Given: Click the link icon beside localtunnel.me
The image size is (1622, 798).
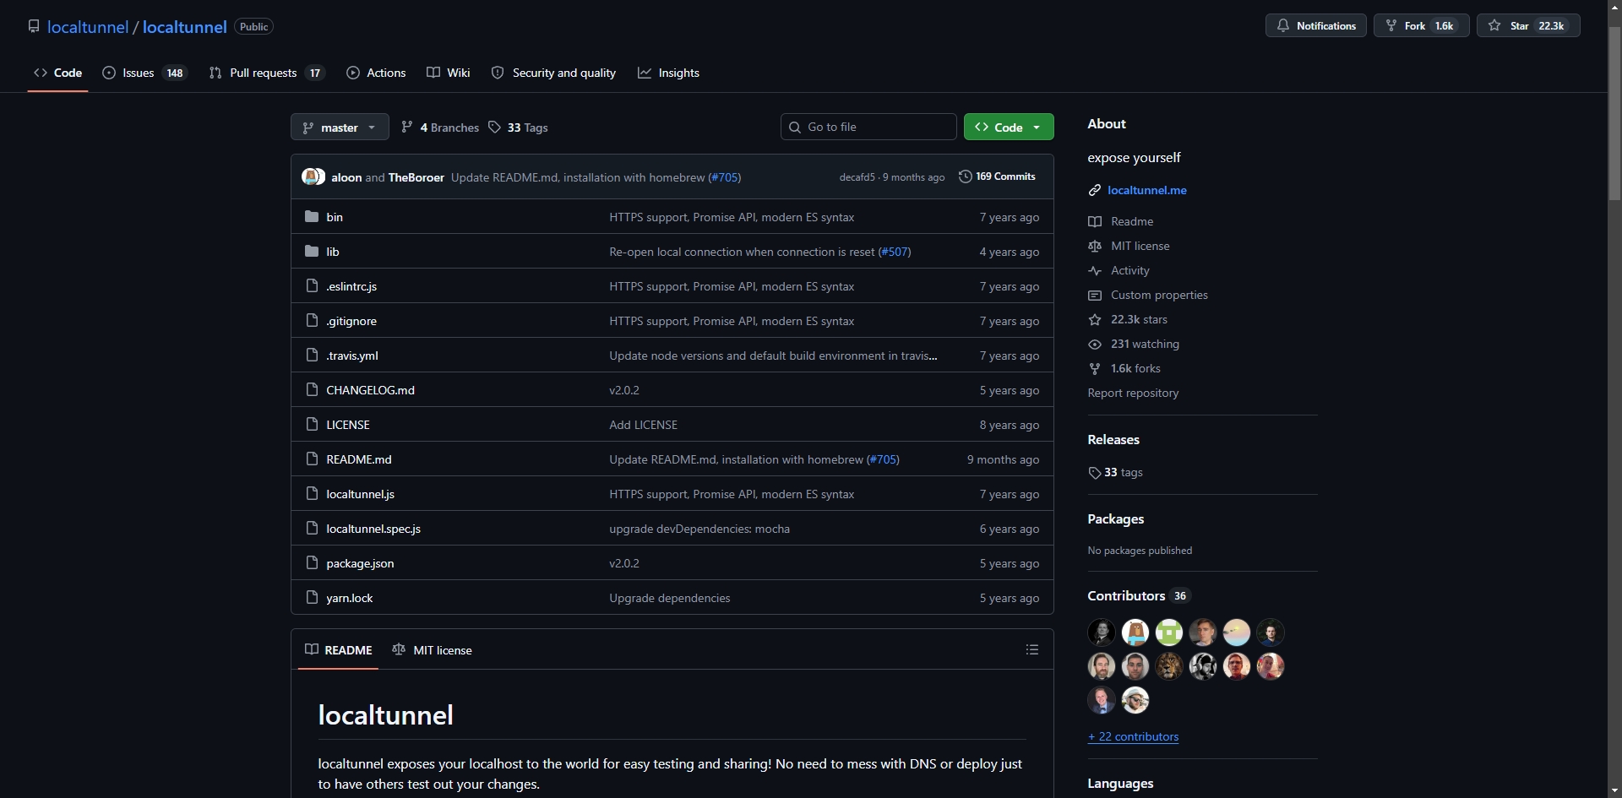Looking at the screenshot, I should point(1095,190).
